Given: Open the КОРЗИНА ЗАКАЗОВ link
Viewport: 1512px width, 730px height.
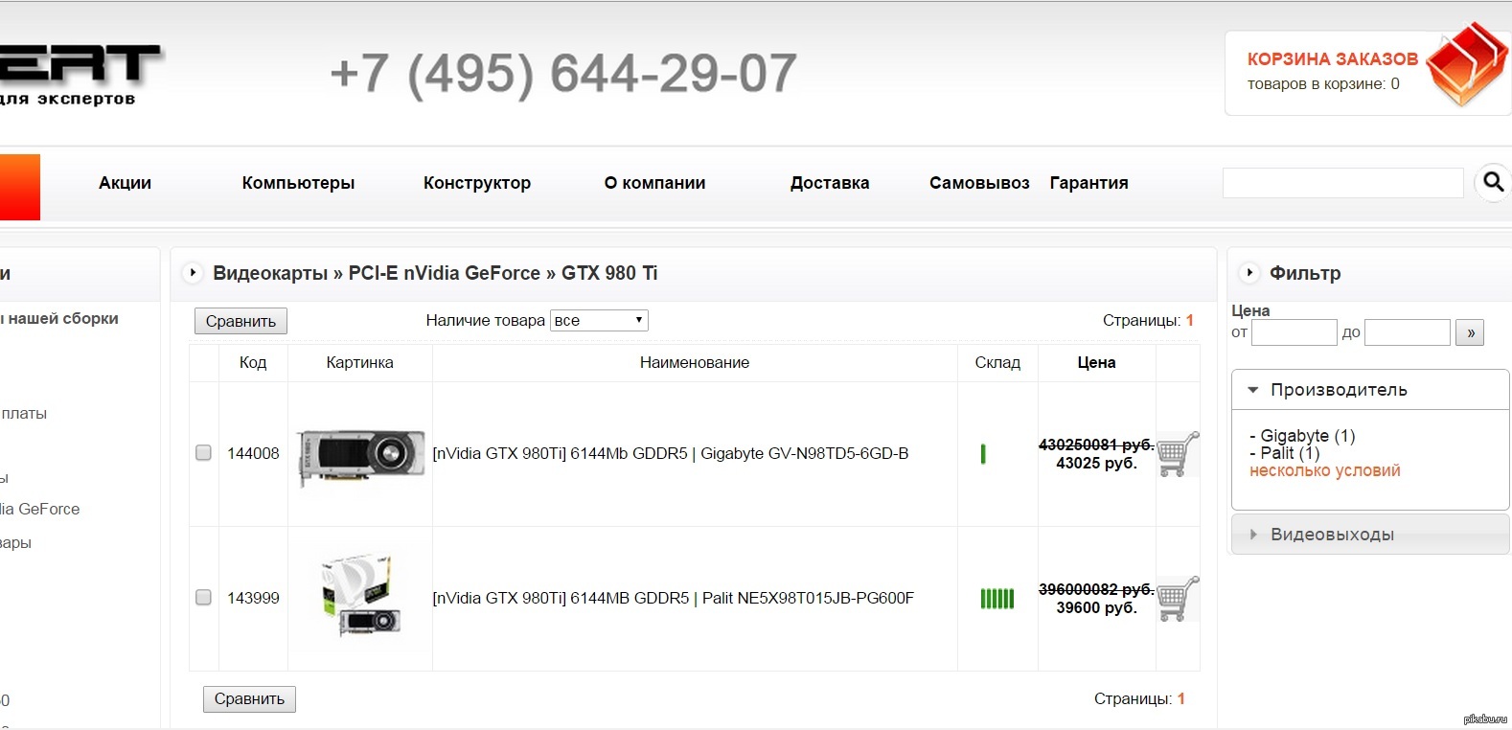Looking at the screenshot, I should point(1333,59).
